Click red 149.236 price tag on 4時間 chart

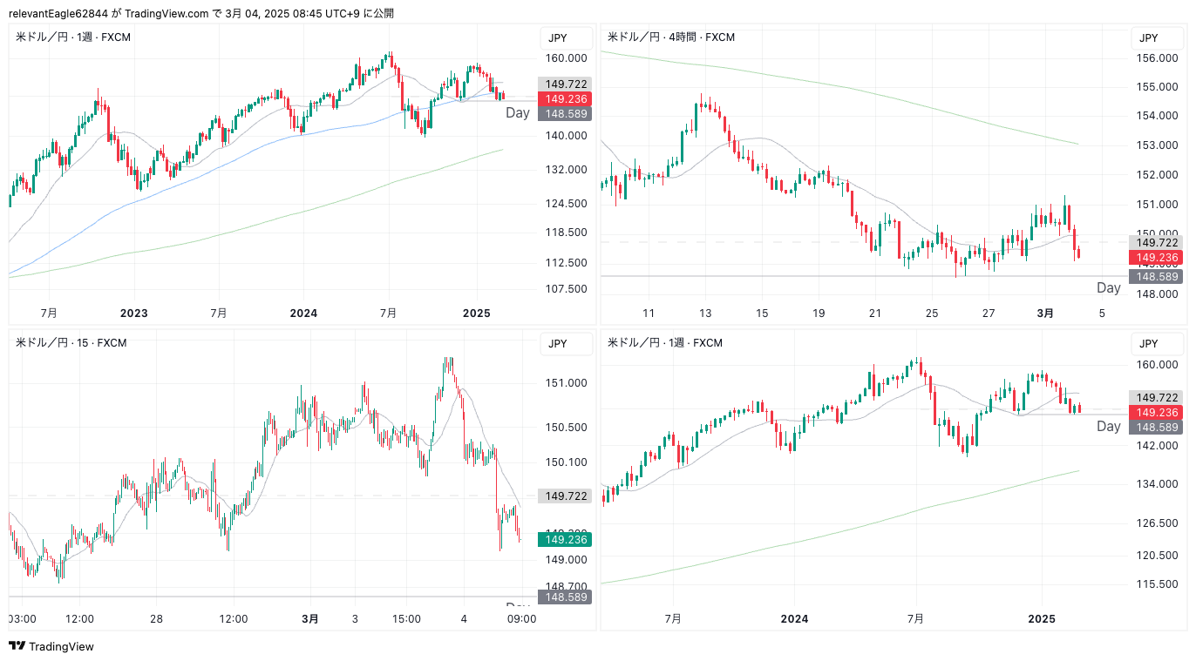(1156, 258)
